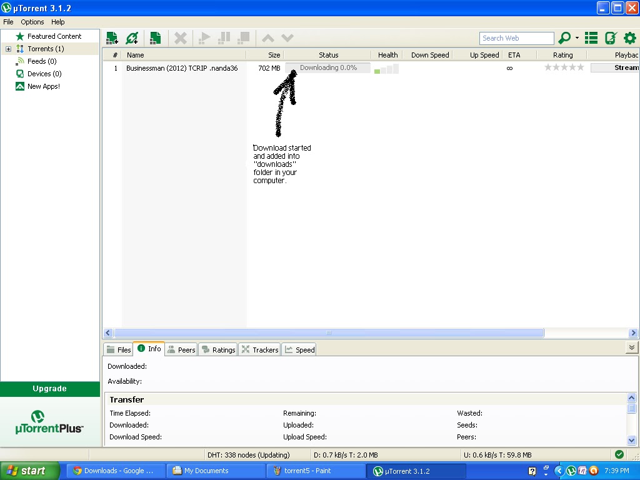Click the Stop torrent icon
The width and height of the screenshot is (640, 480).
point(244,38)
